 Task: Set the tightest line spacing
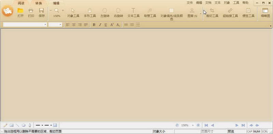pyautogui.click(x=126, y=25)
